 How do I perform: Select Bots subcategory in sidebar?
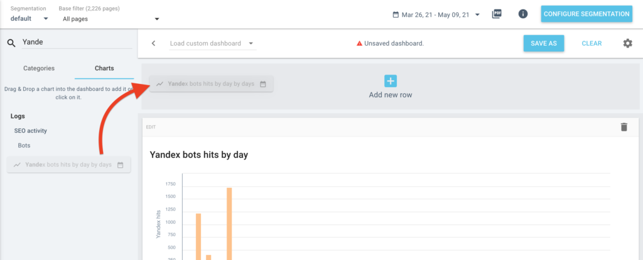[24, 145]
